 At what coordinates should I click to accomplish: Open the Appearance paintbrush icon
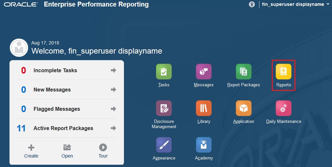(164, 145)
